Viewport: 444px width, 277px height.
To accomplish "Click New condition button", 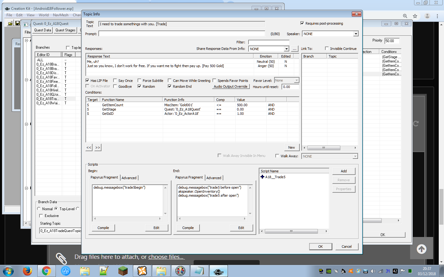I will (x=291, y=147).
